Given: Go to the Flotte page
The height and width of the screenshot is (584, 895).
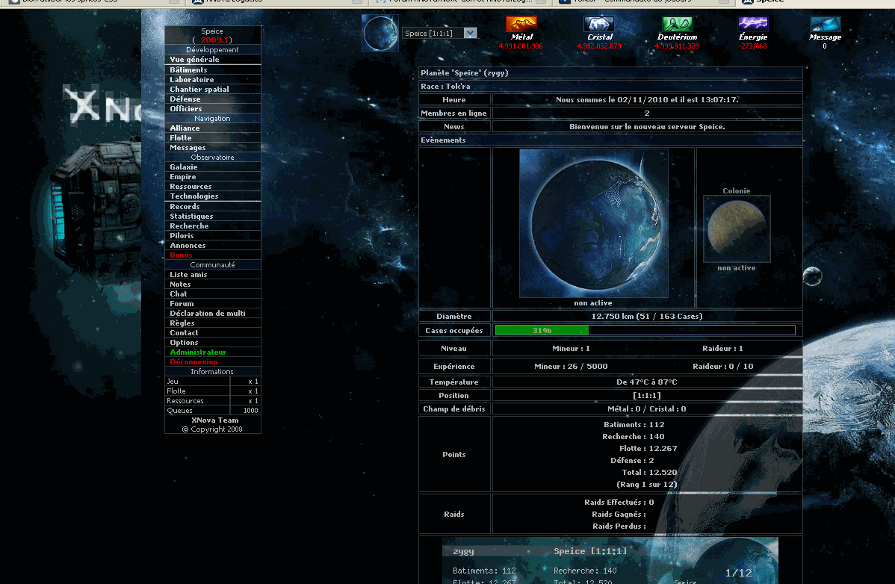Looking at the screenshot, I should click(180, 137).
